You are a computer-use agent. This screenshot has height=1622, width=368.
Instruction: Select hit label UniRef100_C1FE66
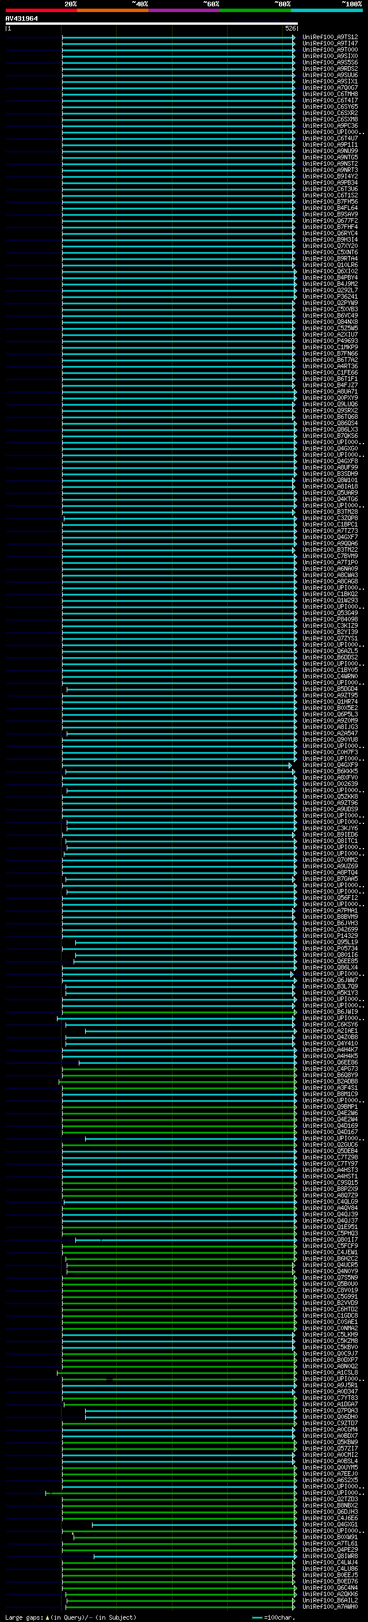(330, 372)
